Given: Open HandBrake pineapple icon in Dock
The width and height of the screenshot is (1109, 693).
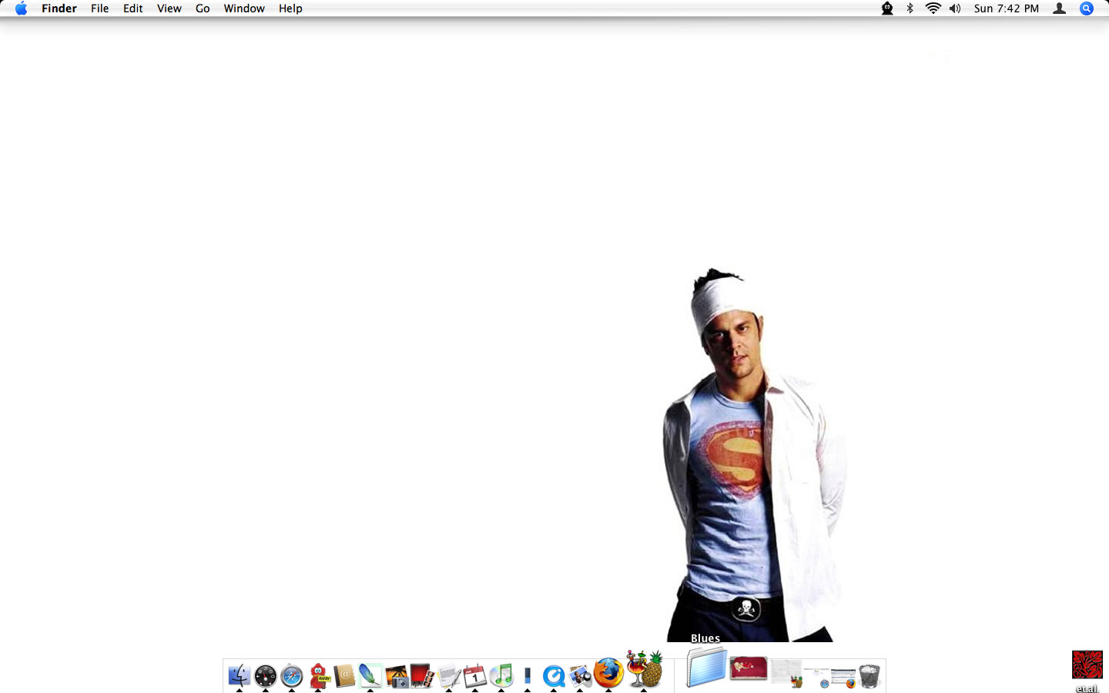Looking at the screenshot, I should (x=645, y=668).
